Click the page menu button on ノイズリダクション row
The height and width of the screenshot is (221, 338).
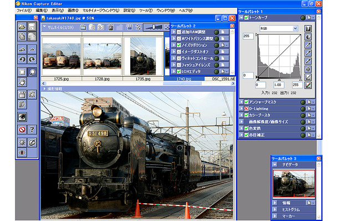coord(224,45)
